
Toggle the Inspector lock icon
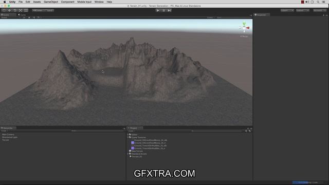click(323, 15)
